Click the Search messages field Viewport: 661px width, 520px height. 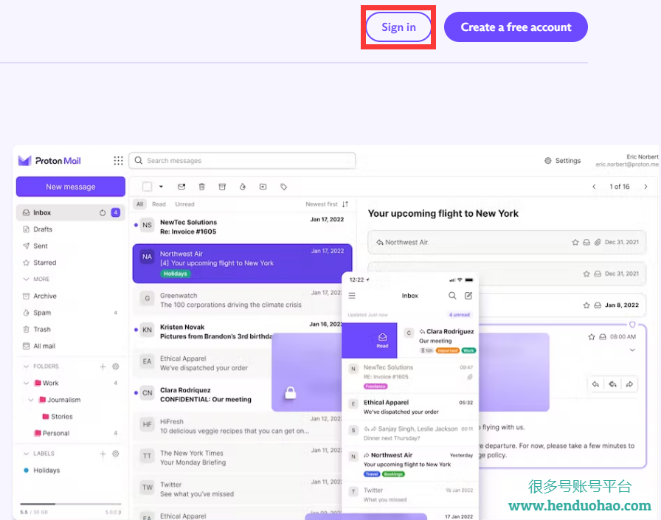[x=242, y=161]
